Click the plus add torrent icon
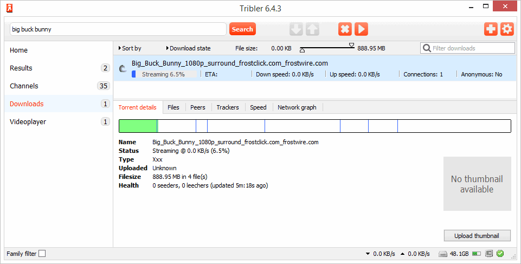Screen dimensions: 521x264 (491, 29)
